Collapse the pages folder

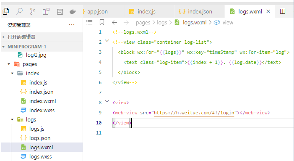[x=9, y=64]
